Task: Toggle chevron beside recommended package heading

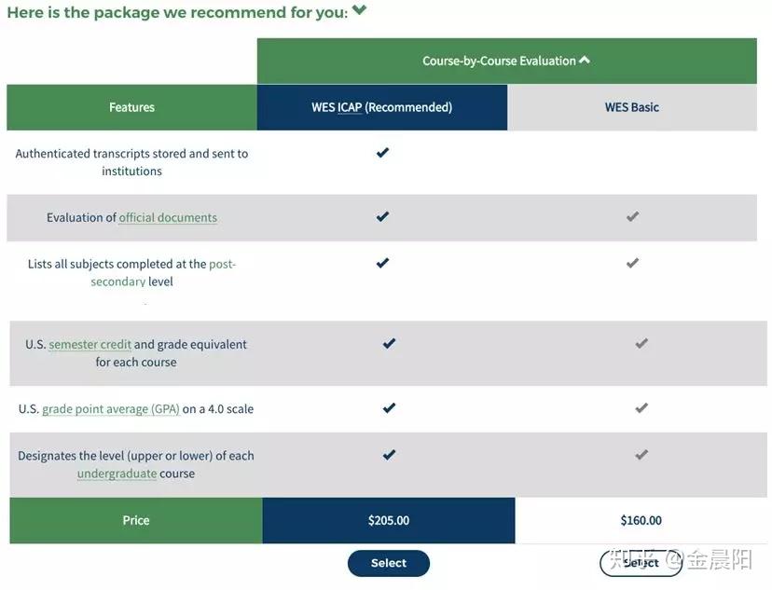Action: (360, 11)
